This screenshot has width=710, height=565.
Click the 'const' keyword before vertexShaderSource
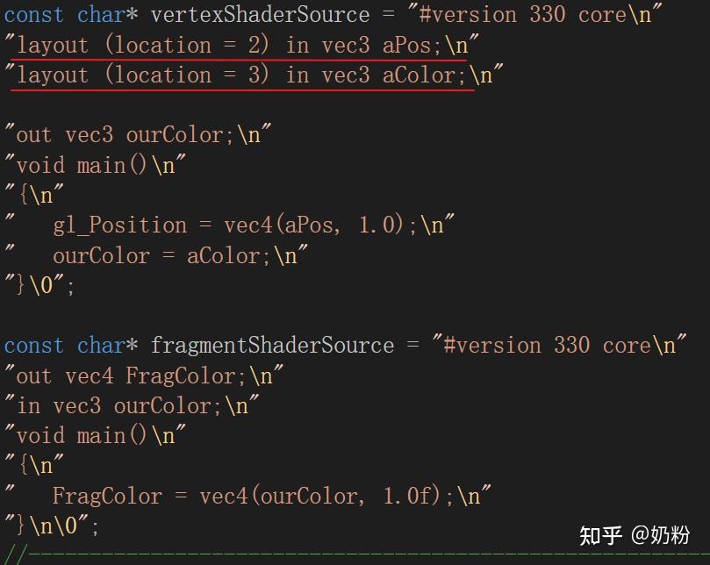(x=34, y=15)
